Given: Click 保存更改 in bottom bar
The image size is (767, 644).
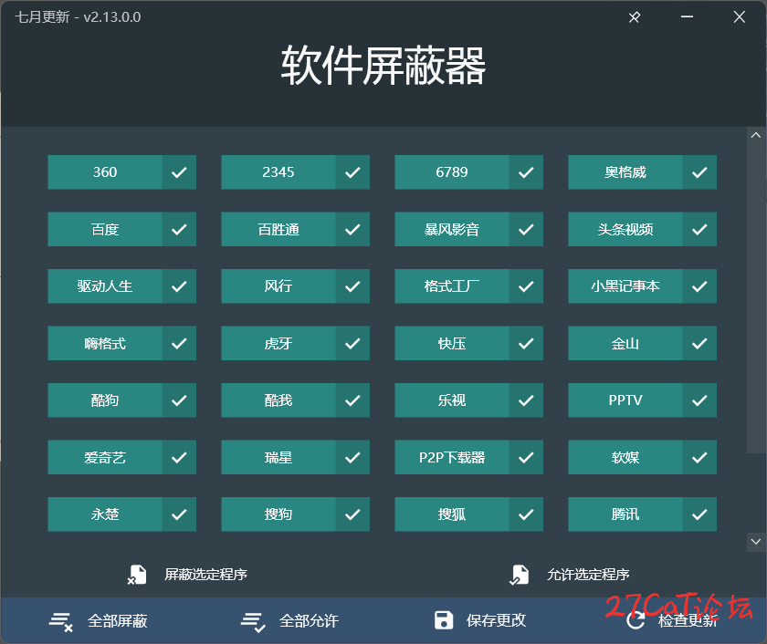Looking at the screenshot, I should [496, 620].
